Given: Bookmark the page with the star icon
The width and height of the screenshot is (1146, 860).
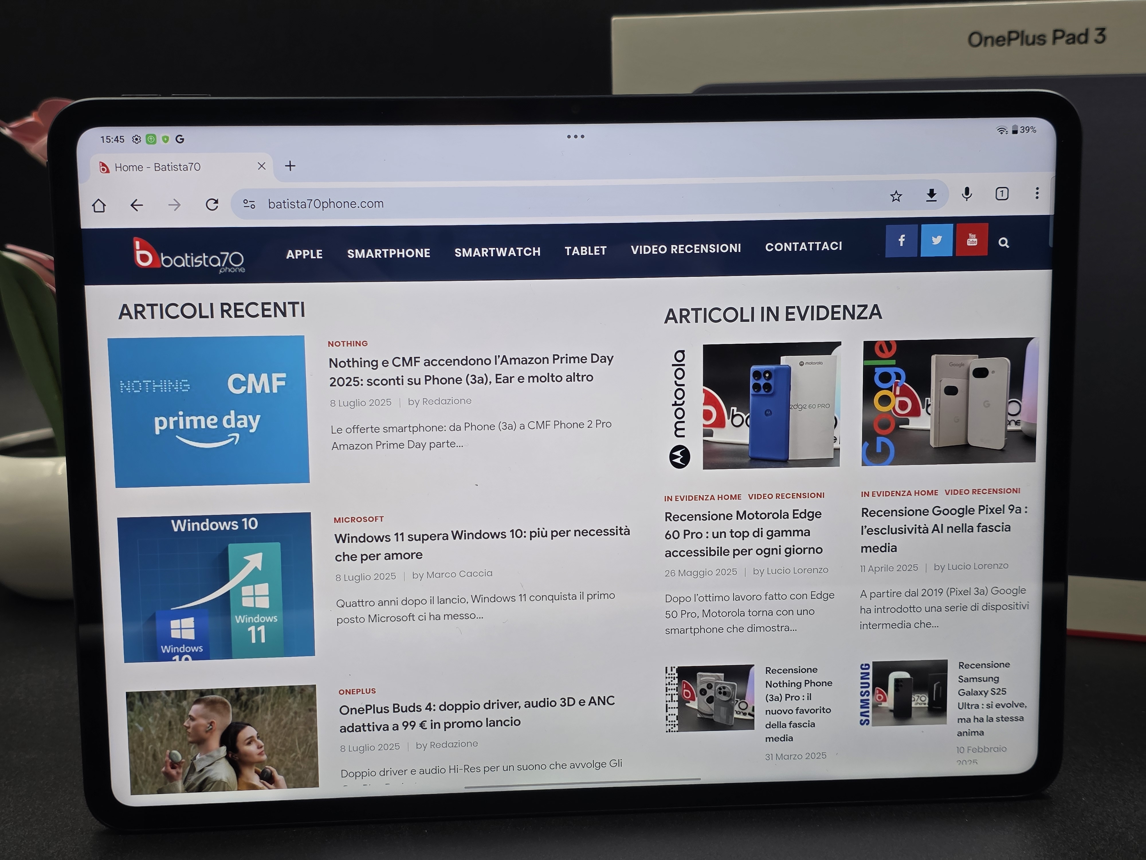Looking at the screenshot, I should 896,196.
